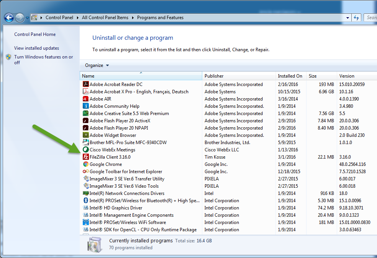Click the 10/15/2015 installed date cell
This screenshot has height=258, width=377.
pos(289,92)
